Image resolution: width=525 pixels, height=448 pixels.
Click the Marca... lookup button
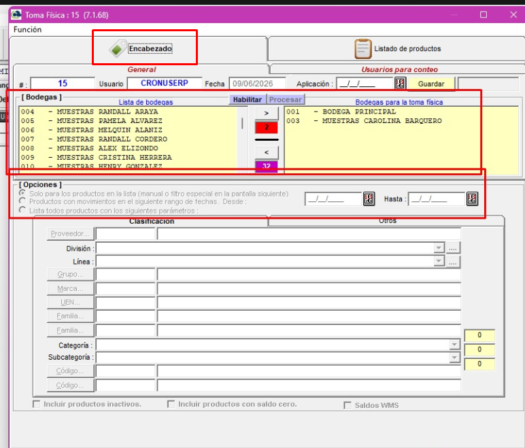pyautogui.click(x=70, y=288)
